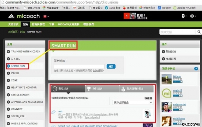The height and width of the screenshot is (127, 202).
Task: Click andymartini's blue rating bar
Action: point(178,110)
